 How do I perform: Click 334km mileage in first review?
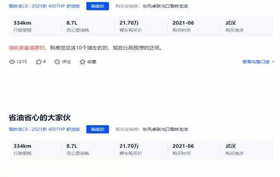coord(22,23)
